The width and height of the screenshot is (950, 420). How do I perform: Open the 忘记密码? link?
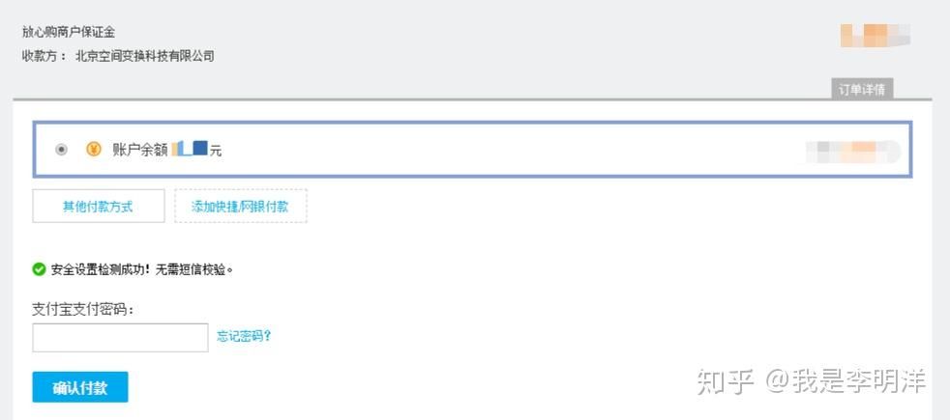(x=244, y=337)
